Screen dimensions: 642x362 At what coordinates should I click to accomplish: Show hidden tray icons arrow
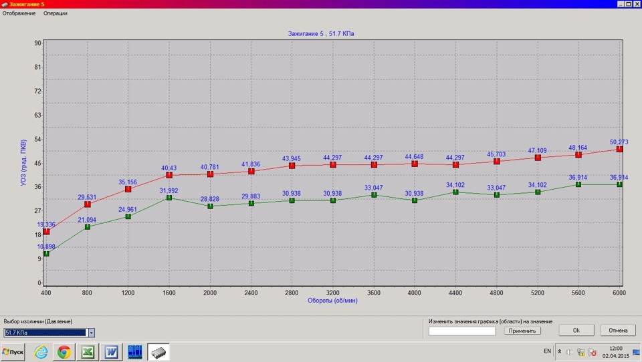560,351
